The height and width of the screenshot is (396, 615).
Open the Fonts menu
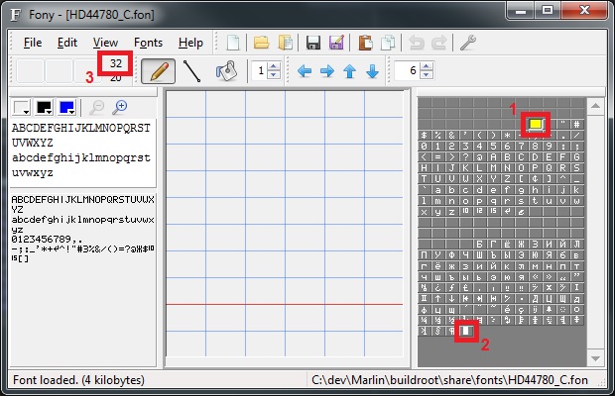[148, 43]
